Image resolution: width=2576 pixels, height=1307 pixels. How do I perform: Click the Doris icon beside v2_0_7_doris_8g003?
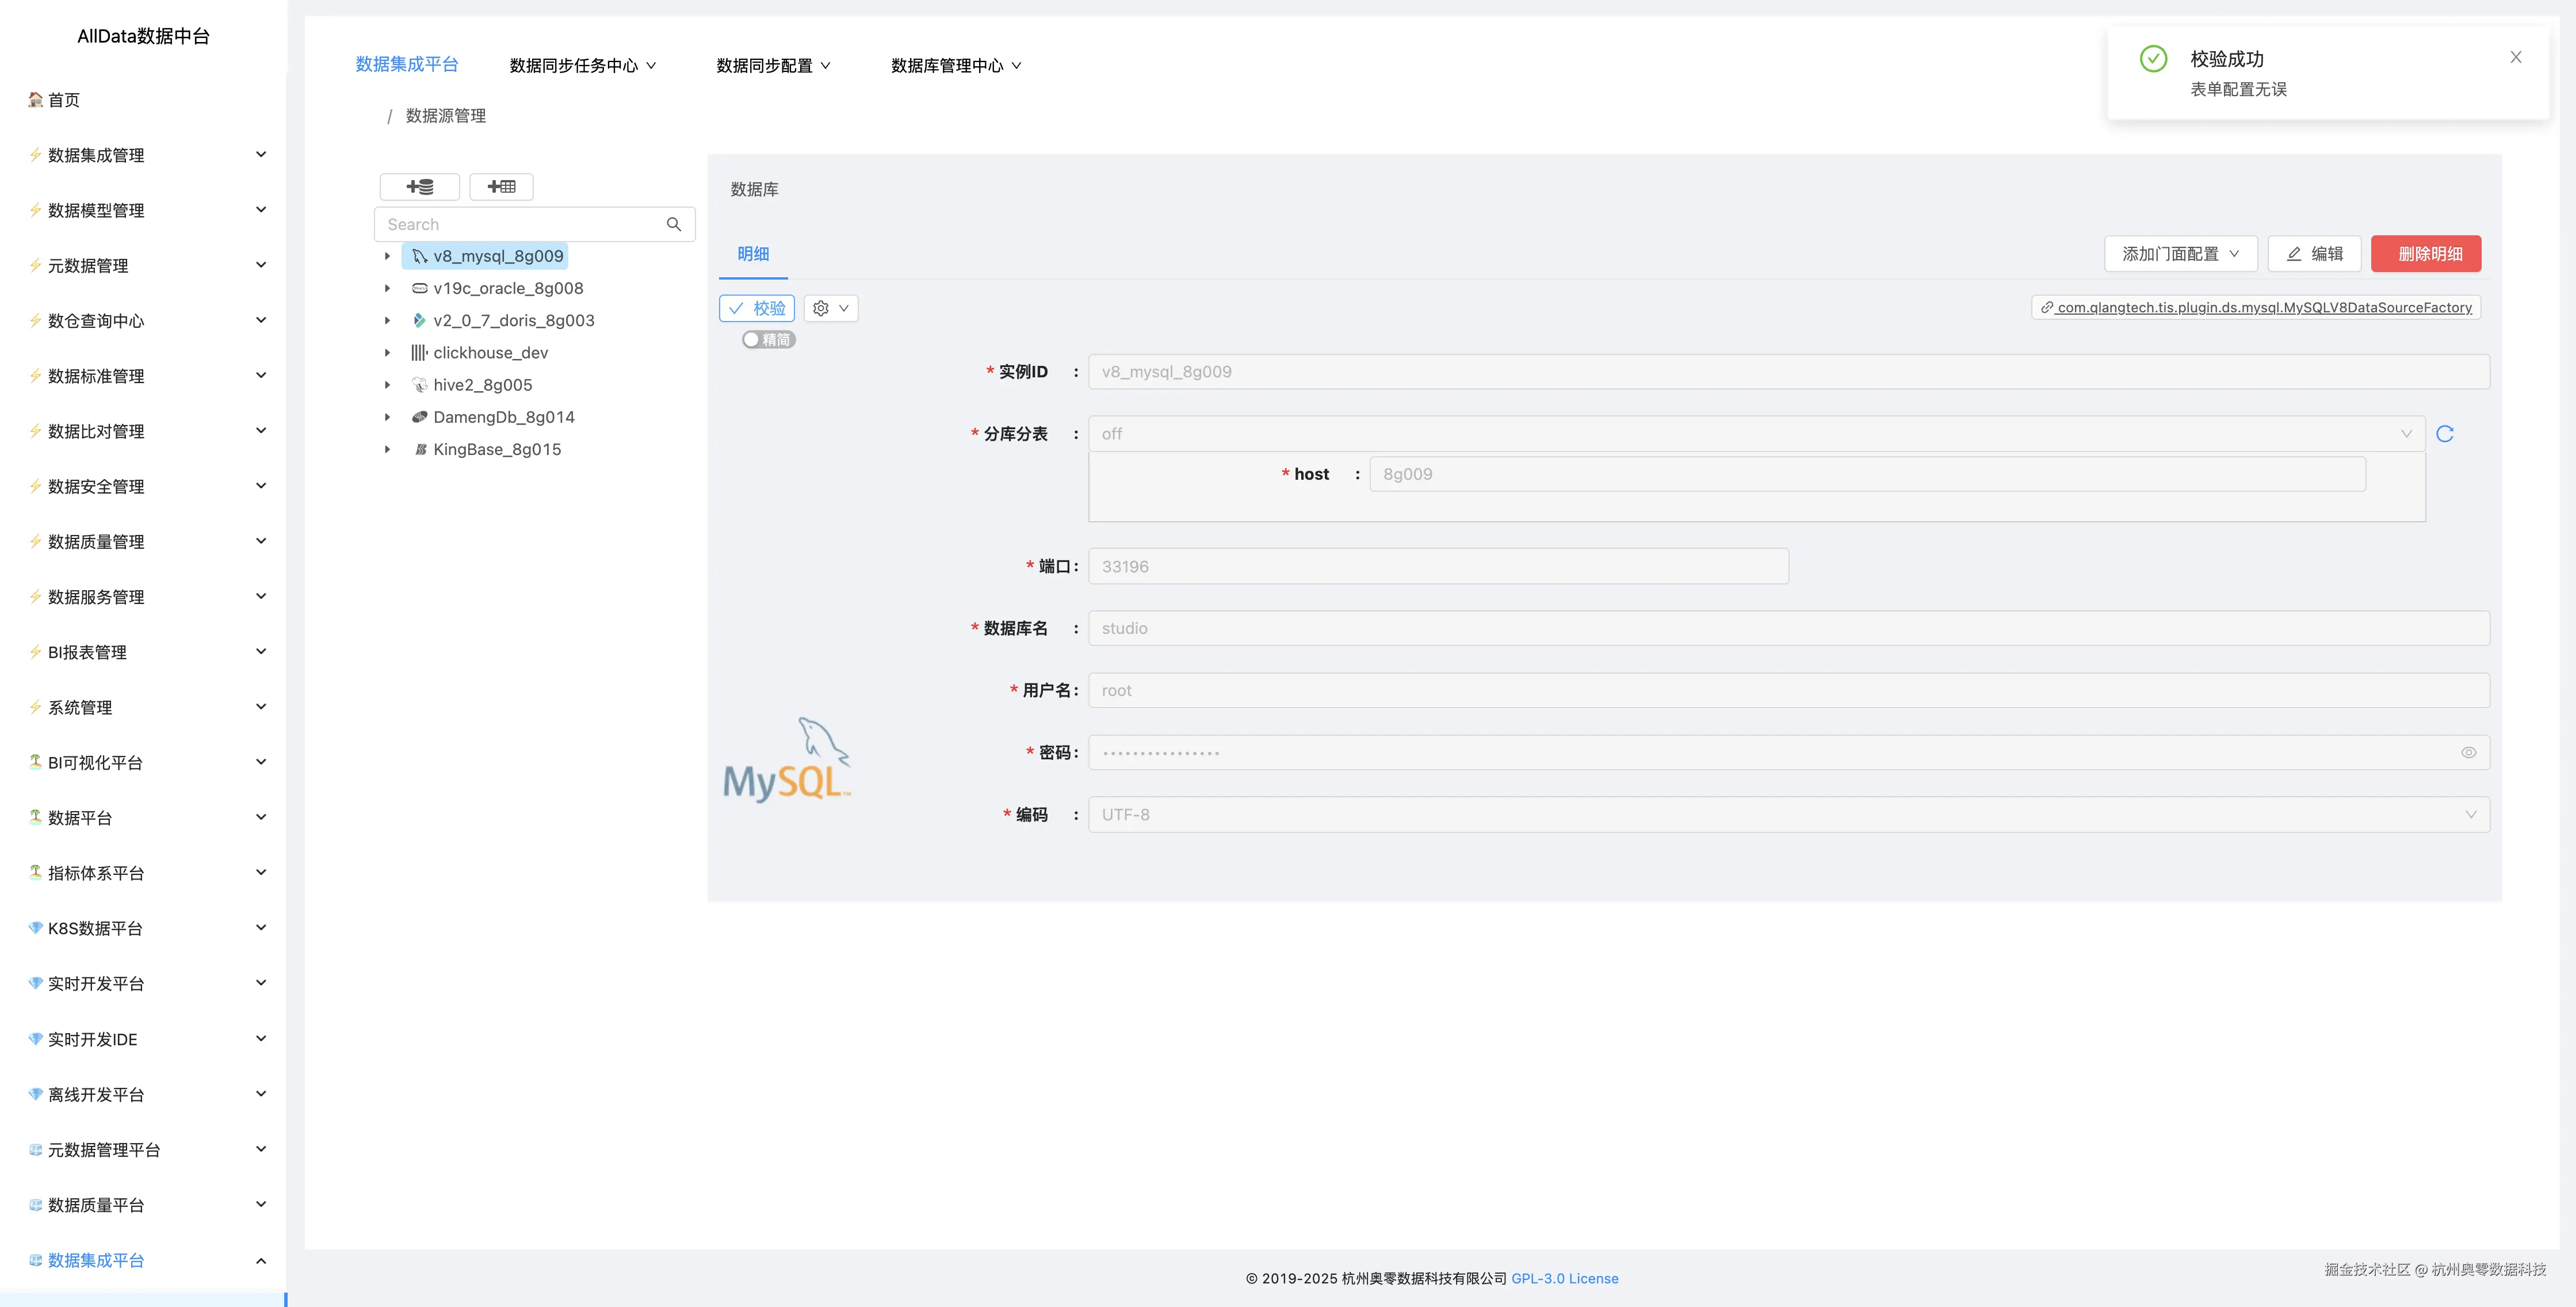[x=418, y=320]
